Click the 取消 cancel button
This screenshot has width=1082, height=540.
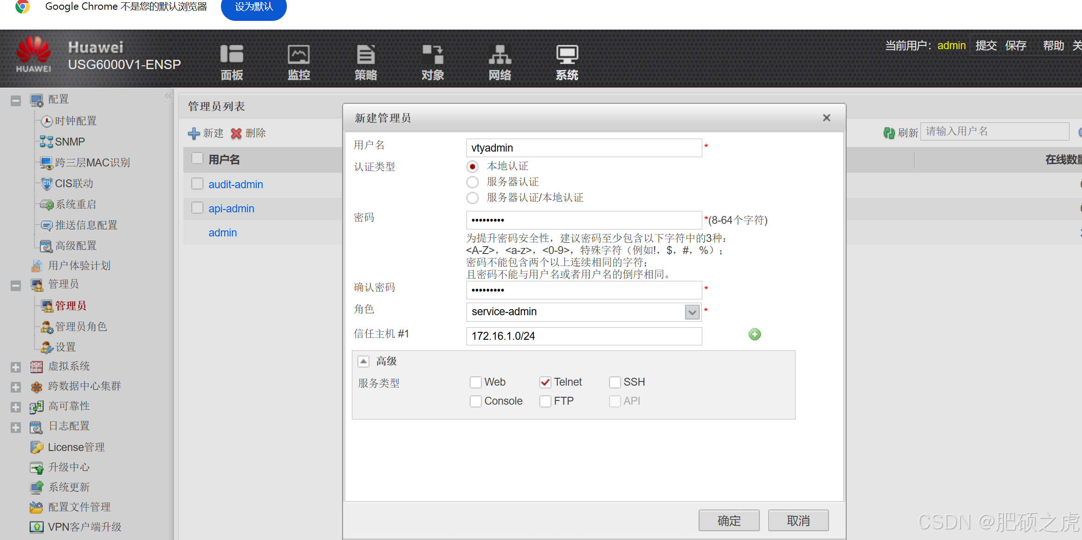(798, 521)
